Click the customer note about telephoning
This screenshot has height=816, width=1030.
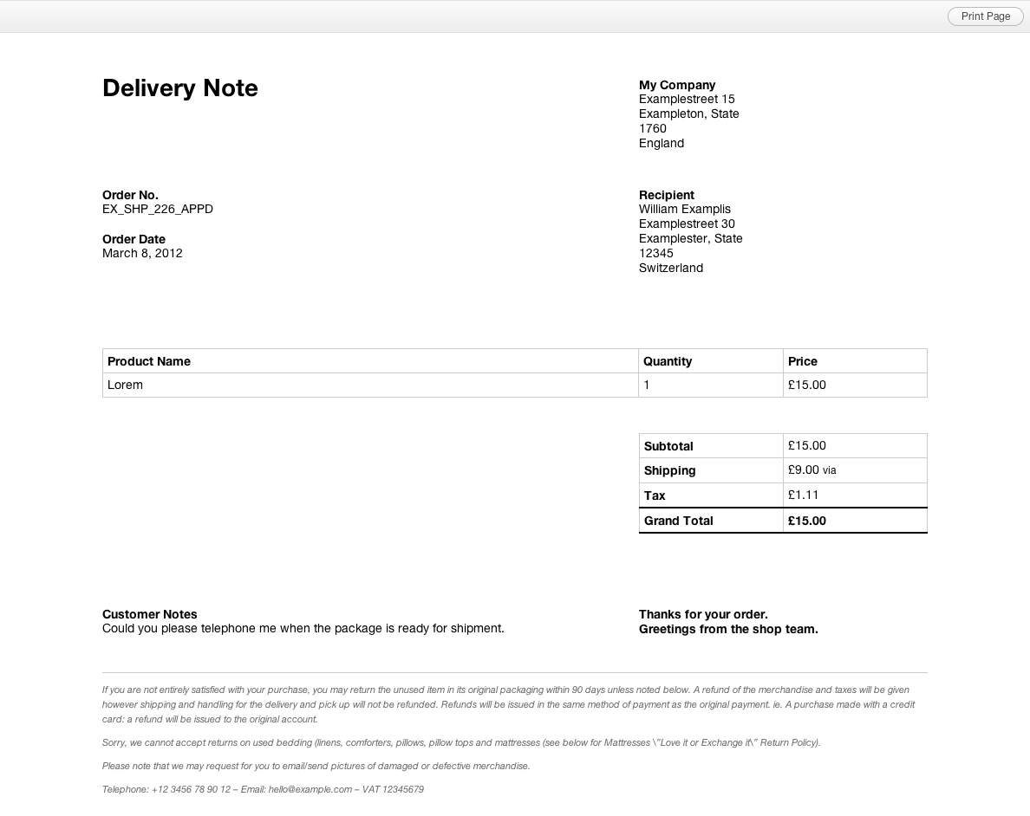coord(303,628)
